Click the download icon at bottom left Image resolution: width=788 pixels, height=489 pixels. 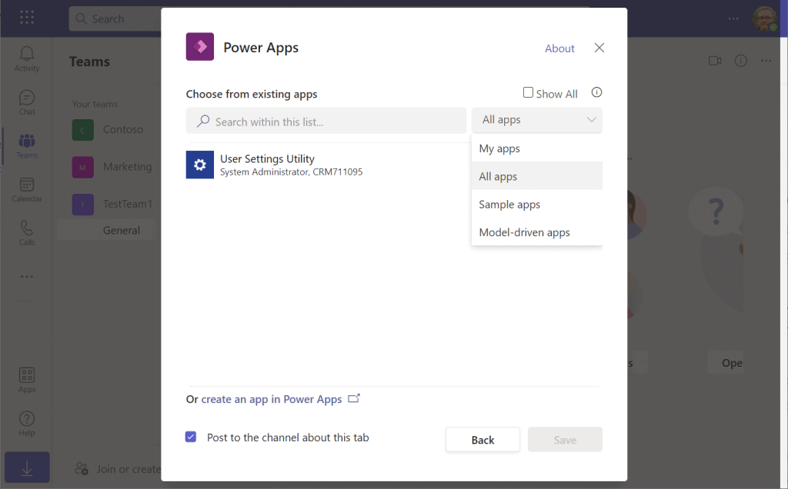tap(27, 469)
